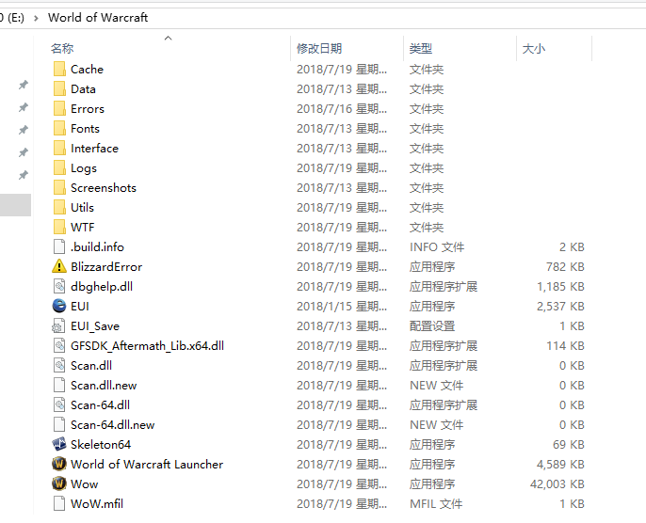The height and width of the screenshot is (523, 646).
Task: Click the 782 KB size value
Action: click(x=565, y=266)
